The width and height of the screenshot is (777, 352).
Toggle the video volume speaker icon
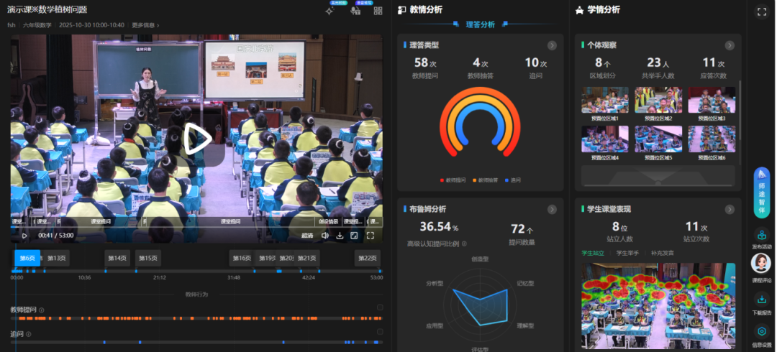(324, 236)
